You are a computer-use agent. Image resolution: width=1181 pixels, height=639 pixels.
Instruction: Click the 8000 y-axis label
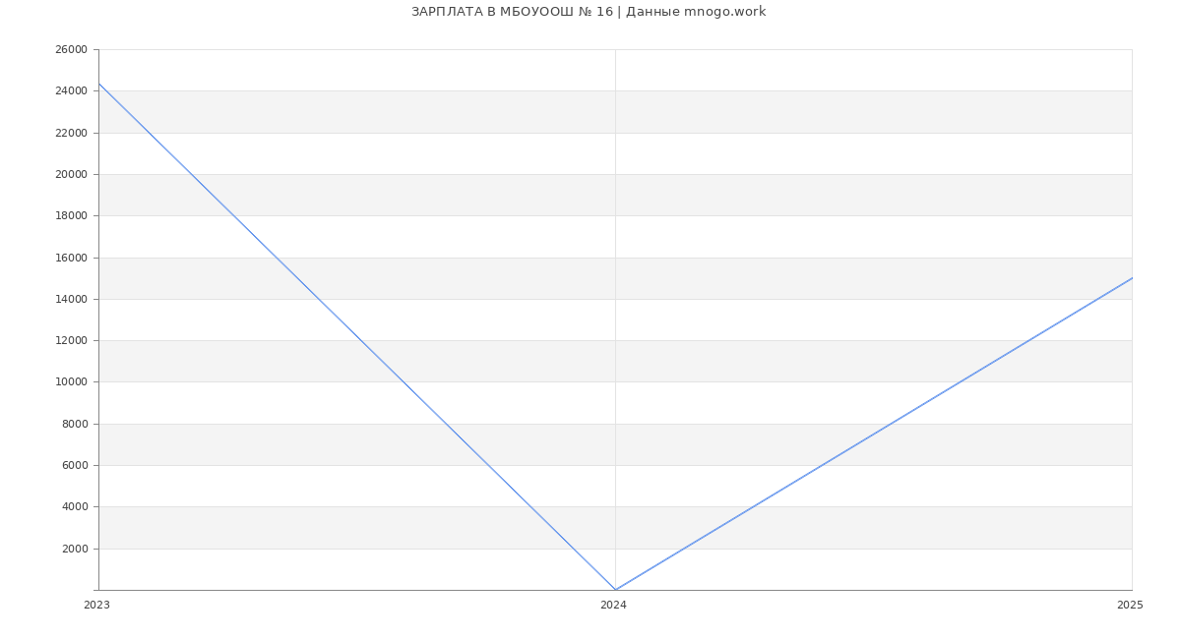coord(75,424)
